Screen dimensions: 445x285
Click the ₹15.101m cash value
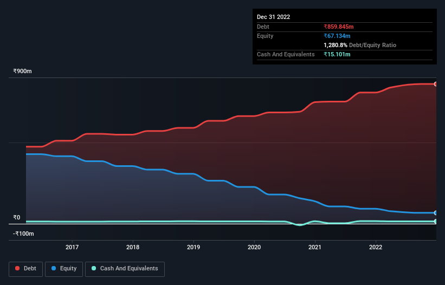click(337, 54)
